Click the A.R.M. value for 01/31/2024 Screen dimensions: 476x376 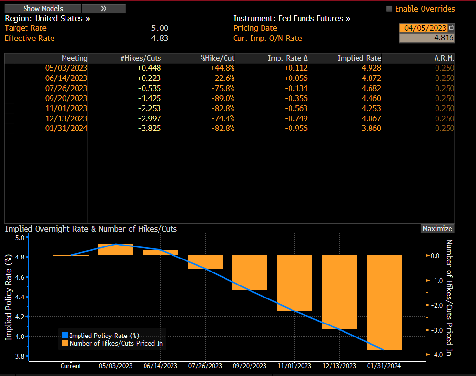[444, 129]
